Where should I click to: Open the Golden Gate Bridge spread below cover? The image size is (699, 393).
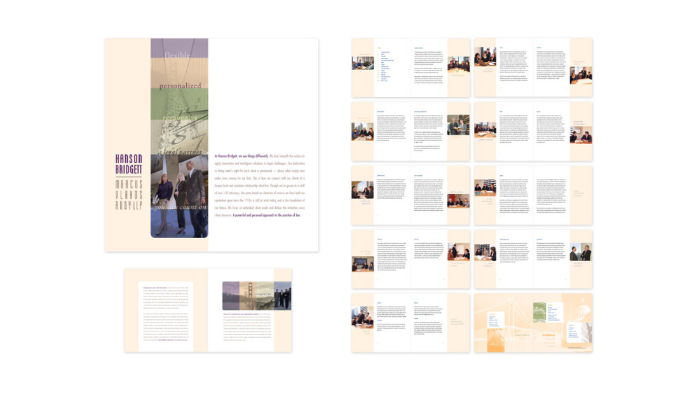208,310
